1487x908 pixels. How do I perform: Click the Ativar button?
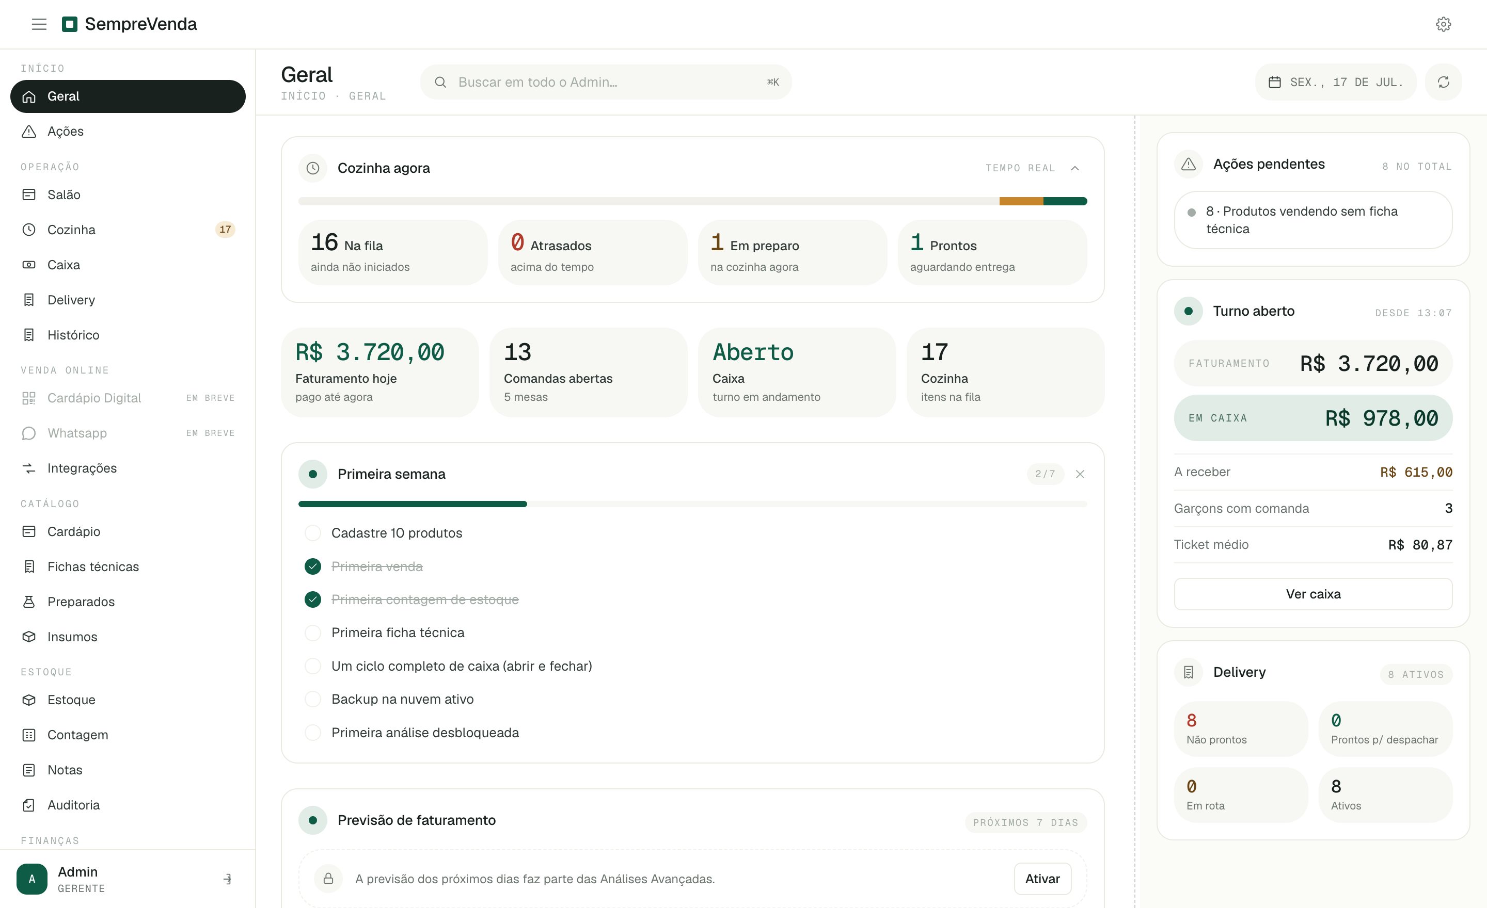[x=1042, y=879]
